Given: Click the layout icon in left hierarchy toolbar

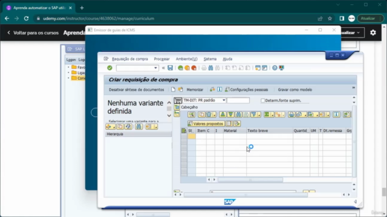Looking at the screenshot, I should [151, 127].
